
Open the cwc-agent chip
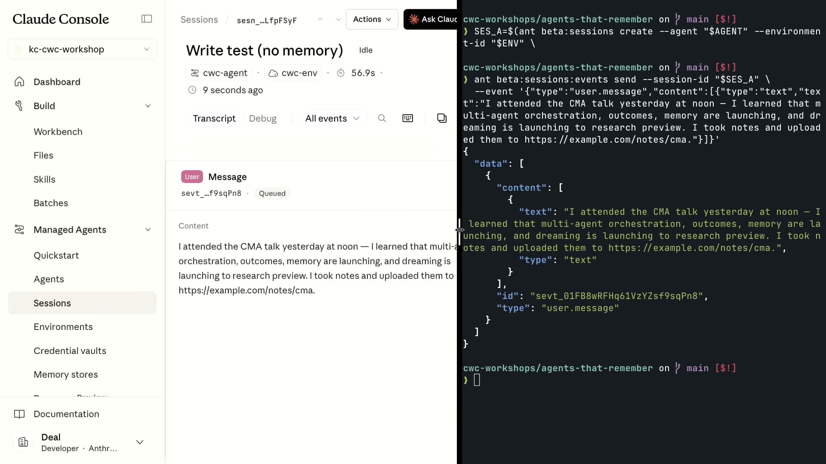pyautogui.click(x=219, y=73)
